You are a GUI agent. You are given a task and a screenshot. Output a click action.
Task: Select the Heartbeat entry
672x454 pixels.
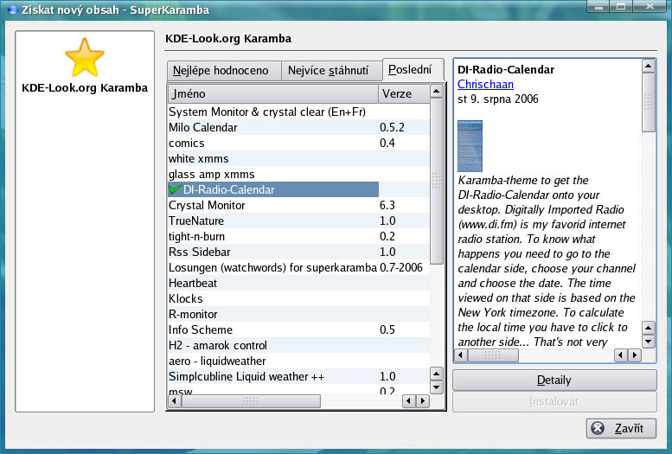coord(298,283)
